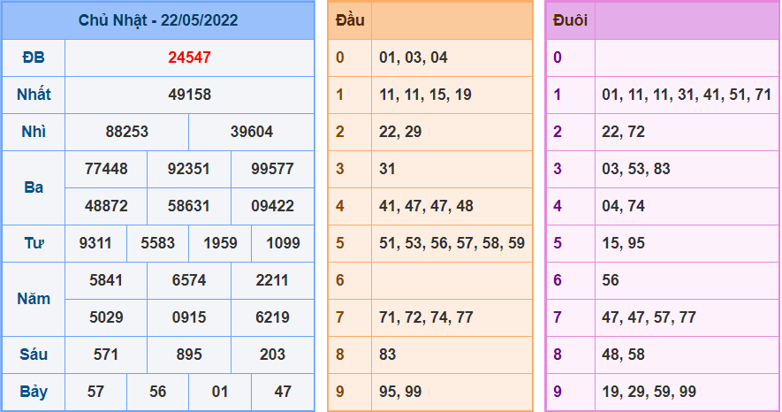
Task: Select the 'Sáu' prize label
Action: pyautogui.click(x=34, y=355)
